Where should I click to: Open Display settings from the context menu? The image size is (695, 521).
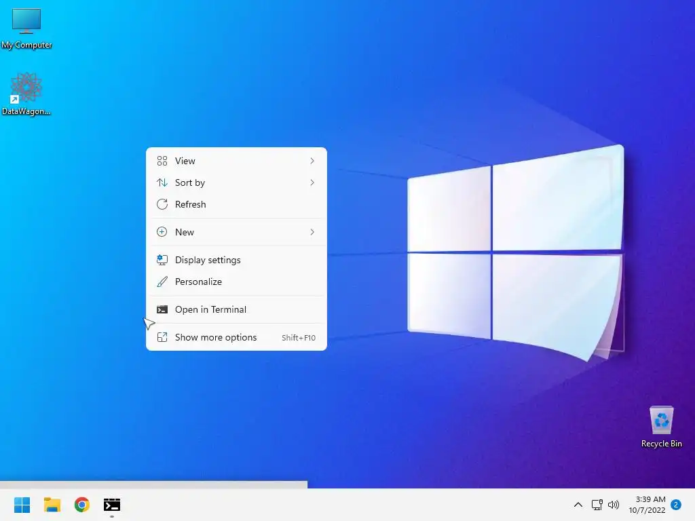click(x=236, y=260)
